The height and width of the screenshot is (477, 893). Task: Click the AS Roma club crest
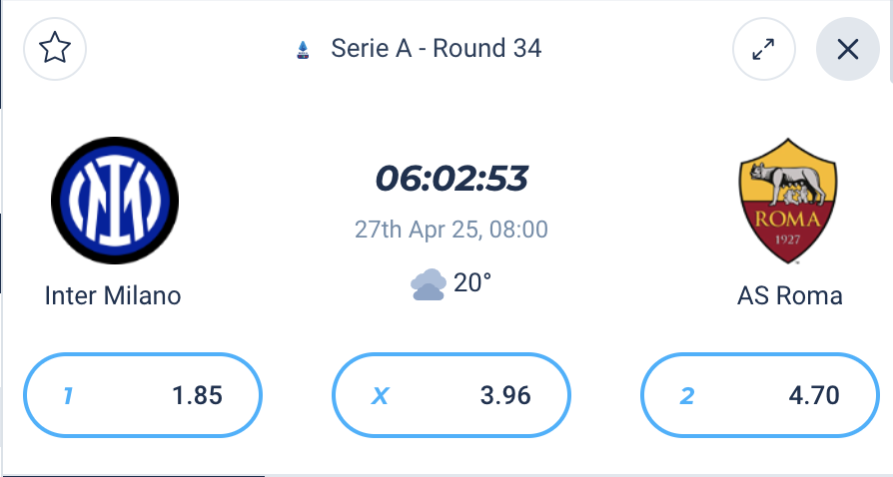tap(788, 201)
